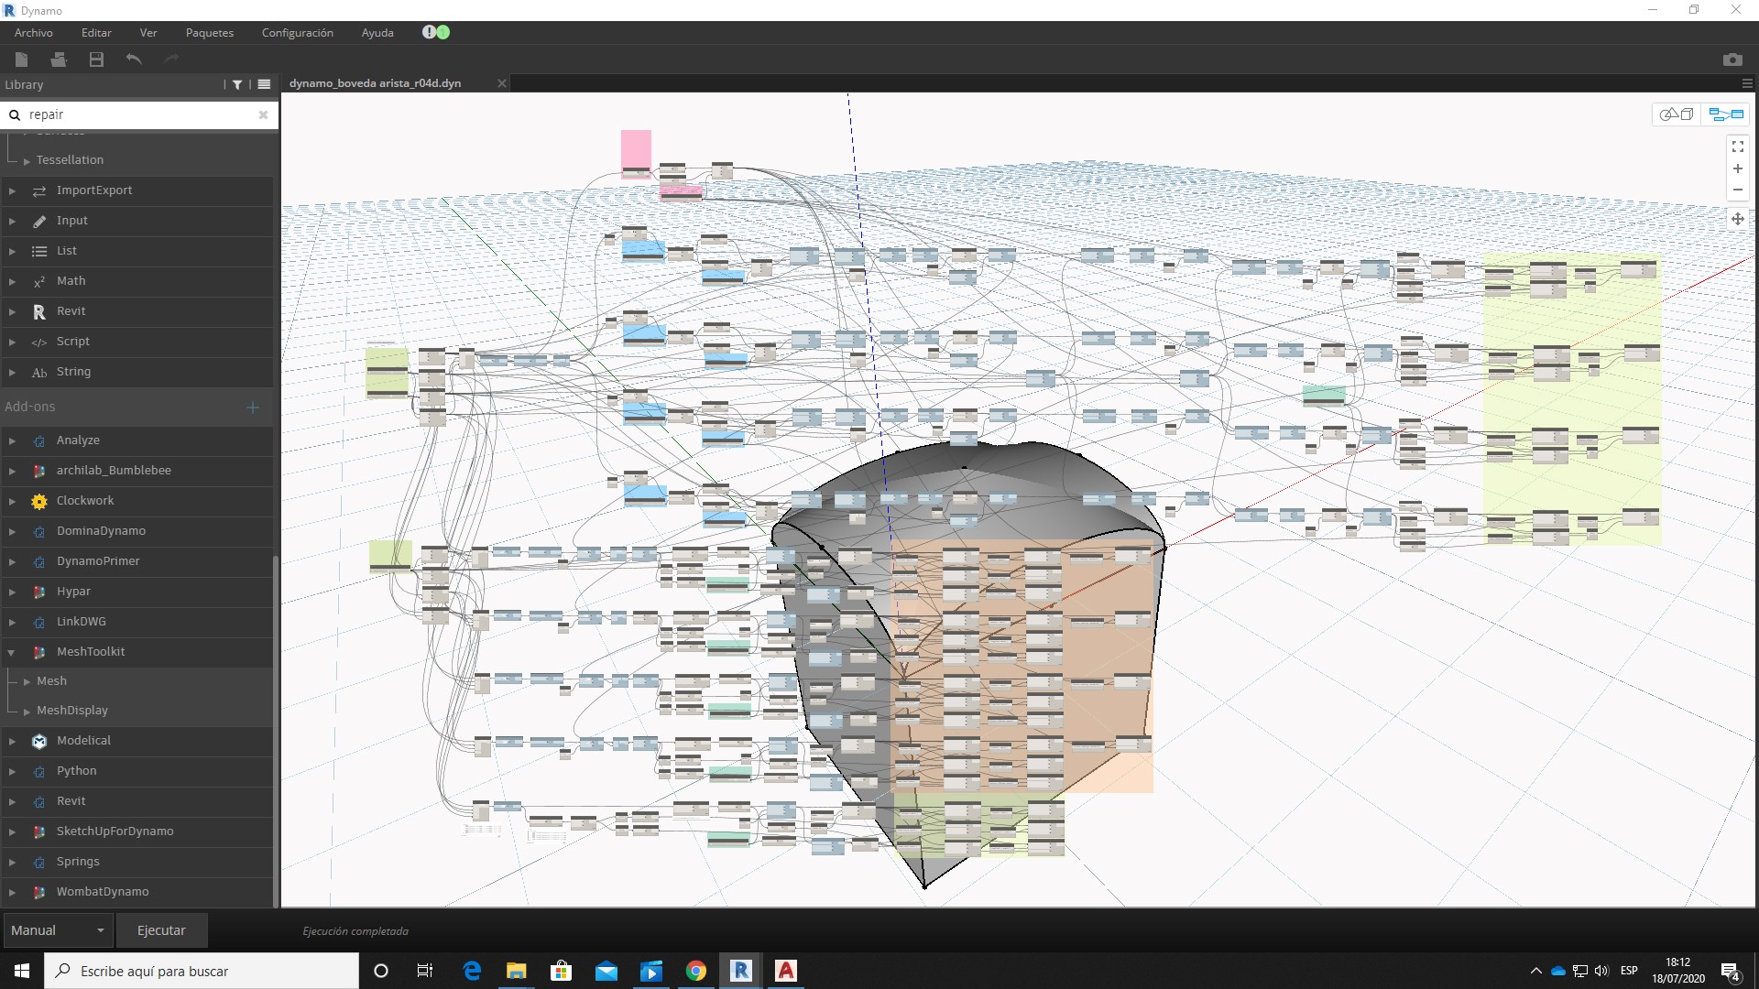
Task: Toggle library list layout view icon
Action: 264,84
